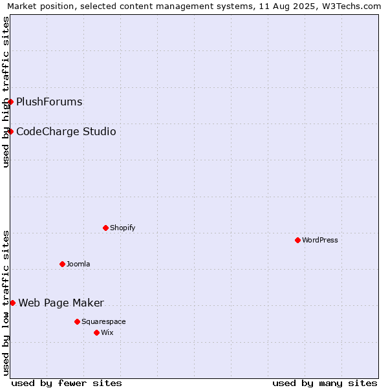This screenshot has height=388, width=388.
Task: Click the Joomla red data point
Action: click(x=62, y=264)
